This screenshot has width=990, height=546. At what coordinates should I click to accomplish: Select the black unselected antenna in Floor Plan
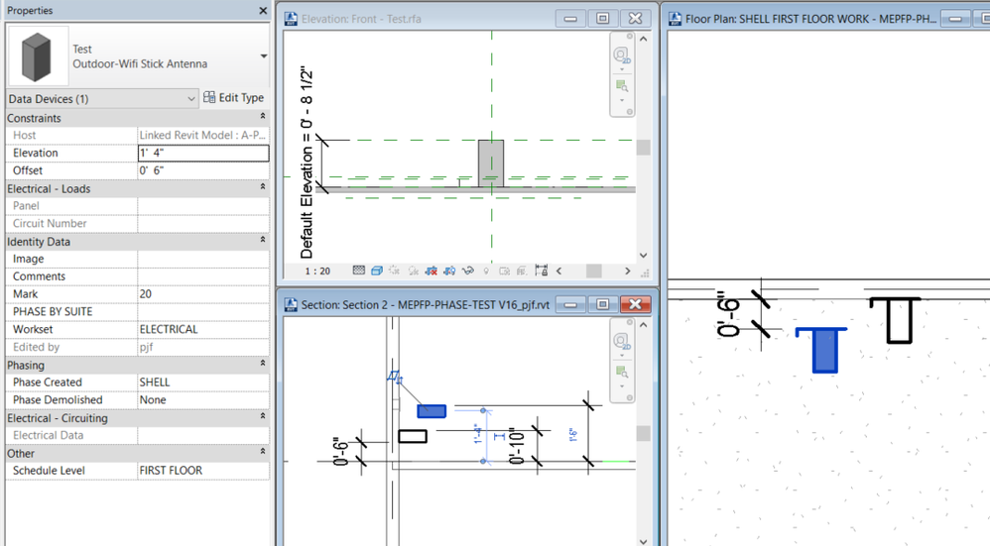tap(897, 320)
